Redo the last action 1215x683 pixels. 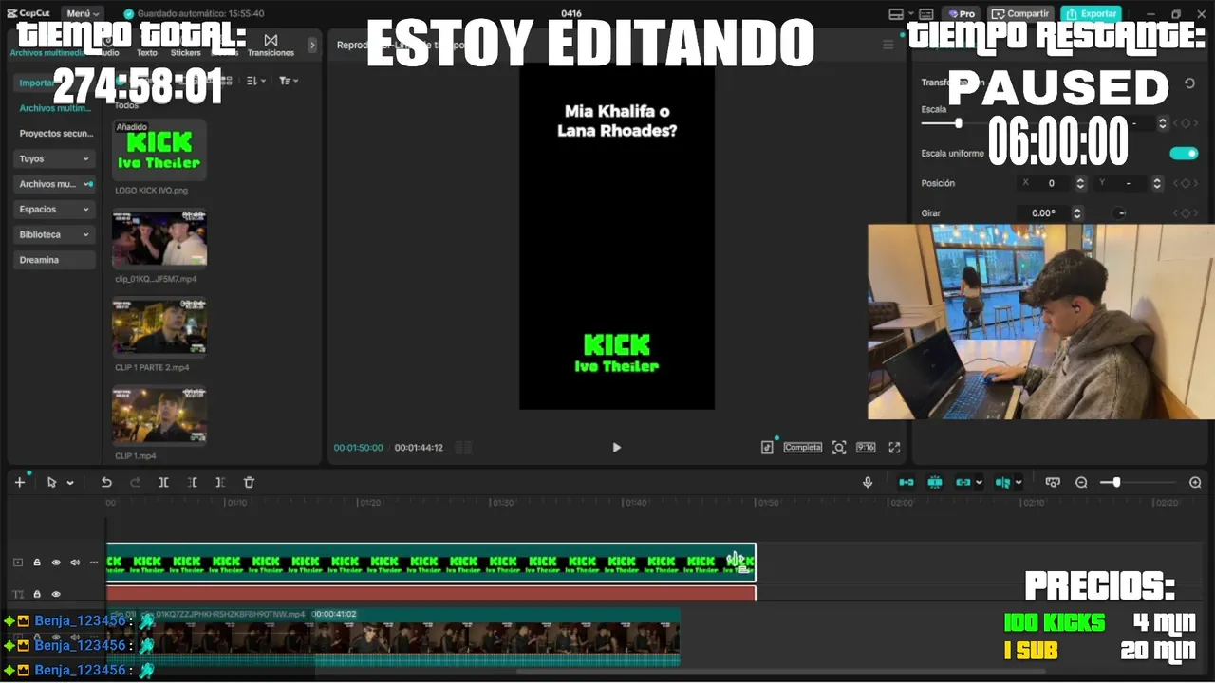136,482
